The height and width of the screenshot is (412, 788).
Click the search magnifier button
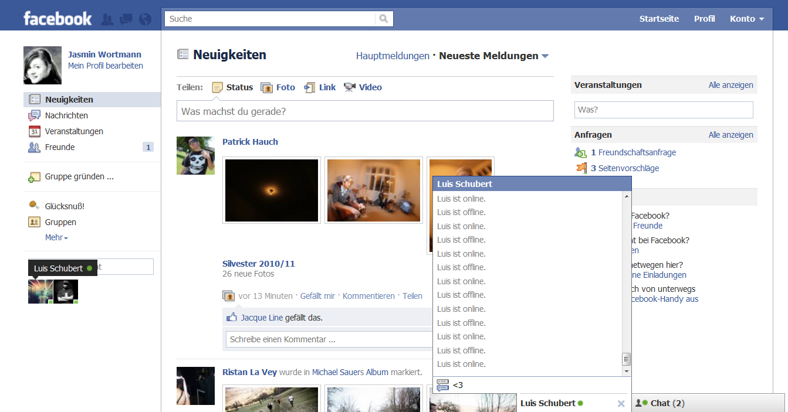384,19
